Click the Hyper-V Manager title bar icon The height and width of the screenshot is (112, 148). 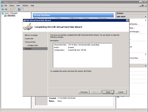pos(2,2)
